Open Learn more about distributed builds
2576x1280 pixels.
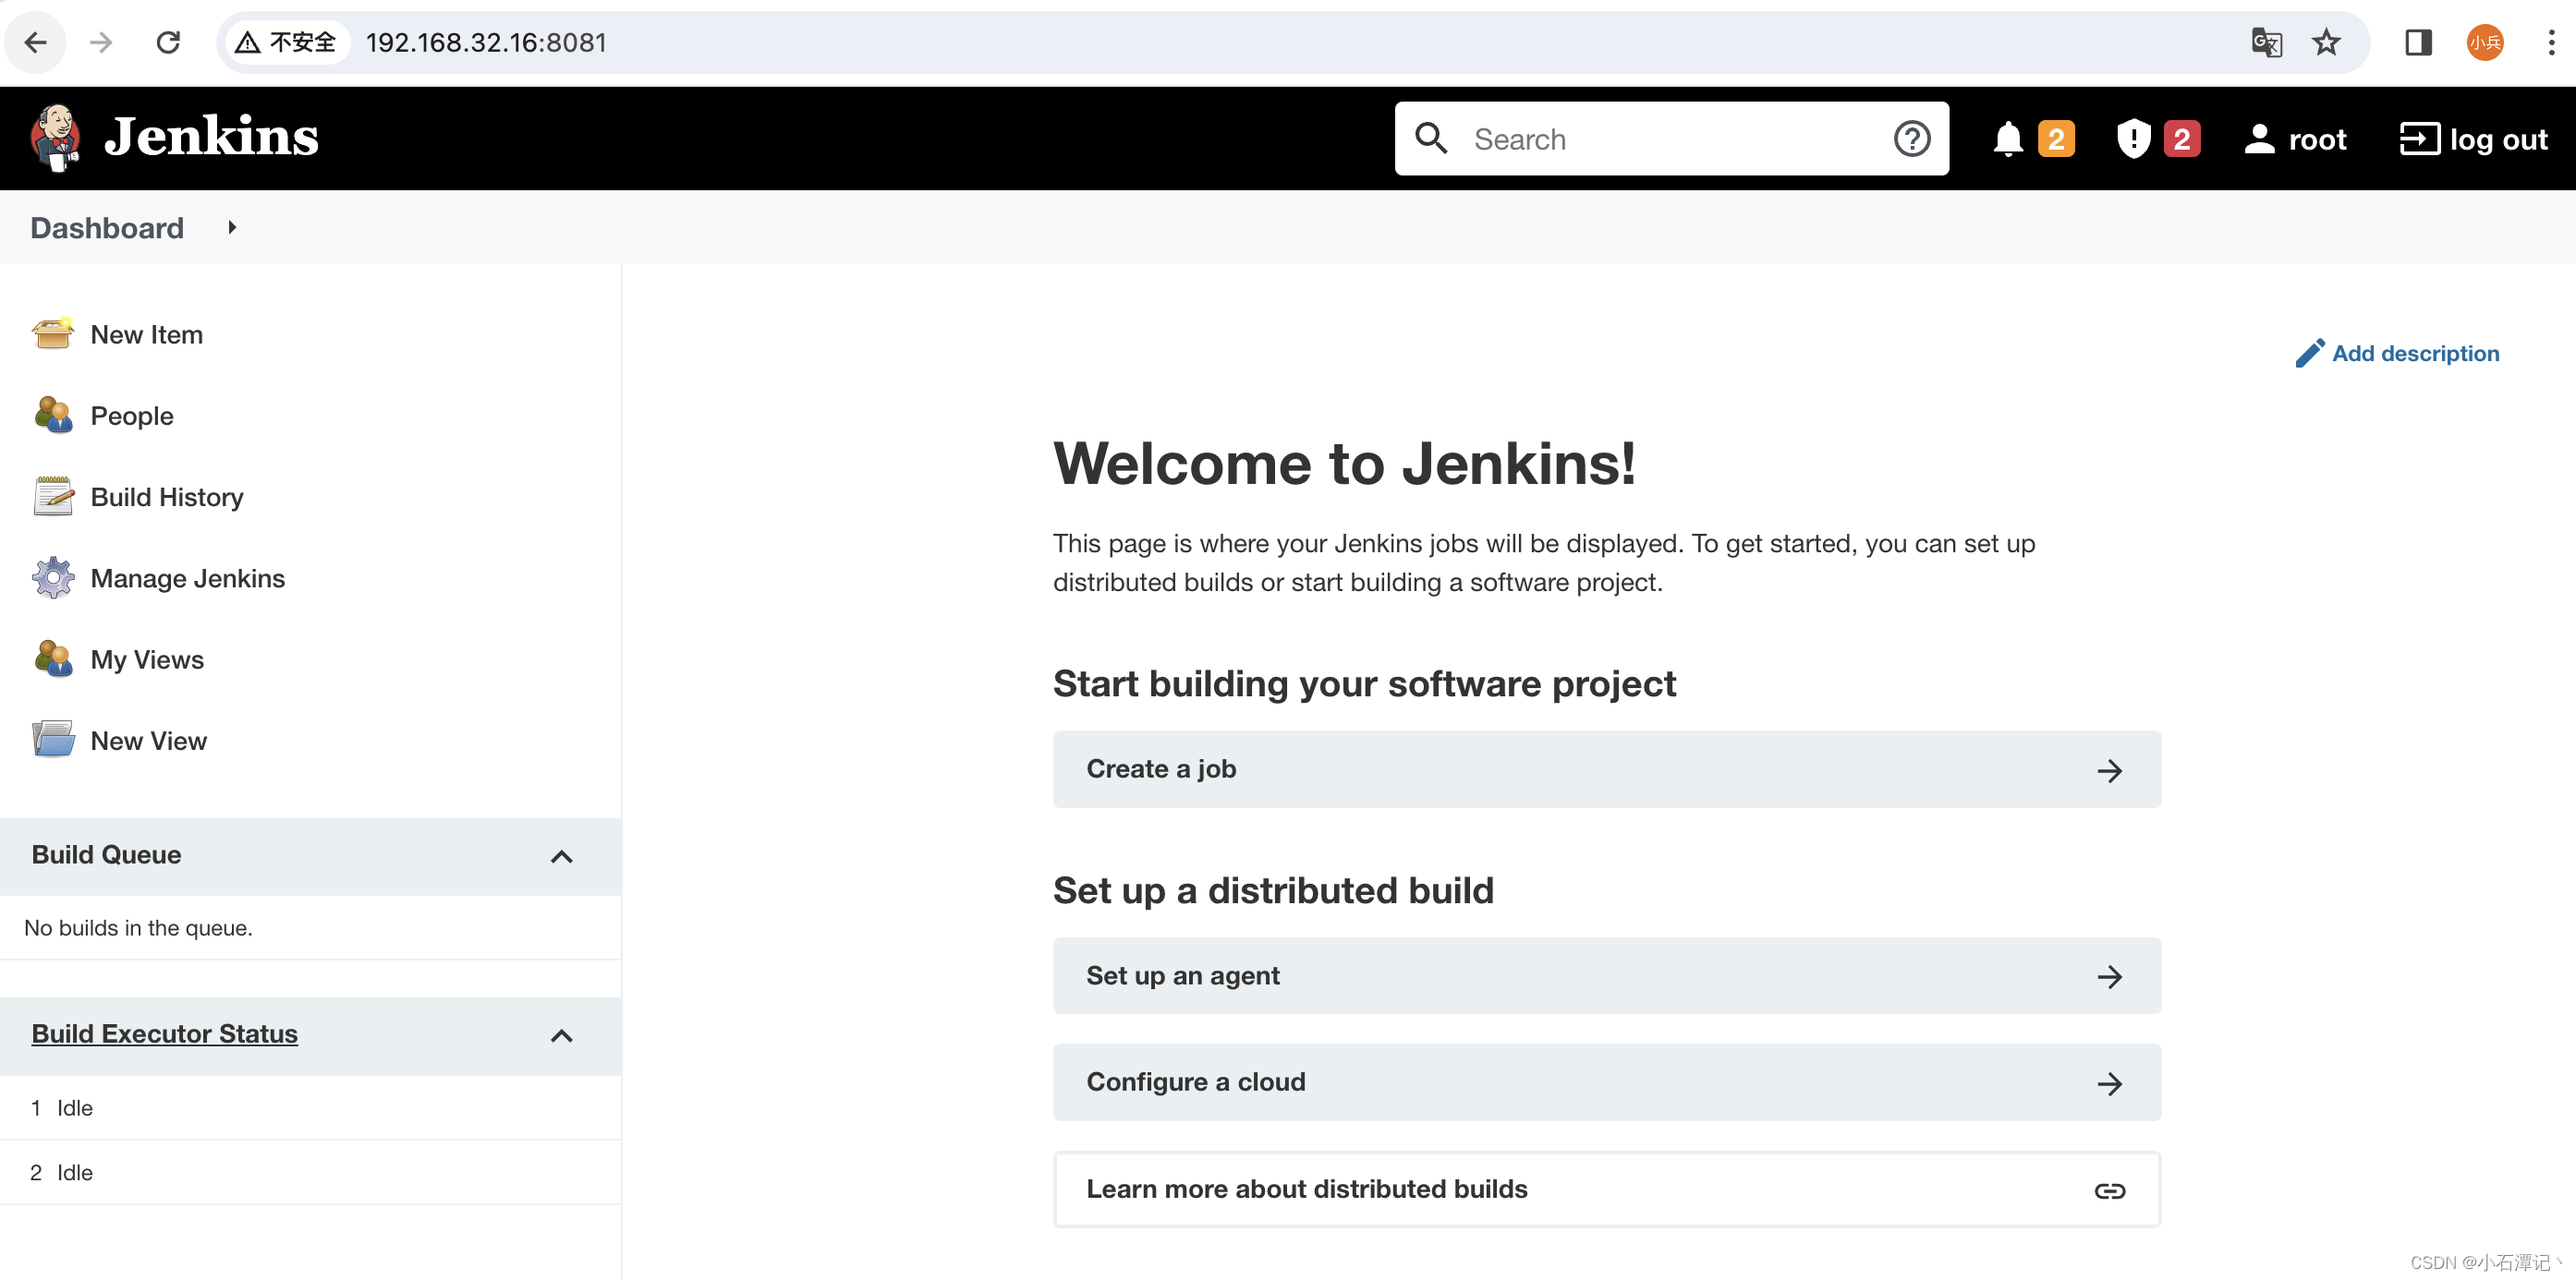click(1607, 1190)
